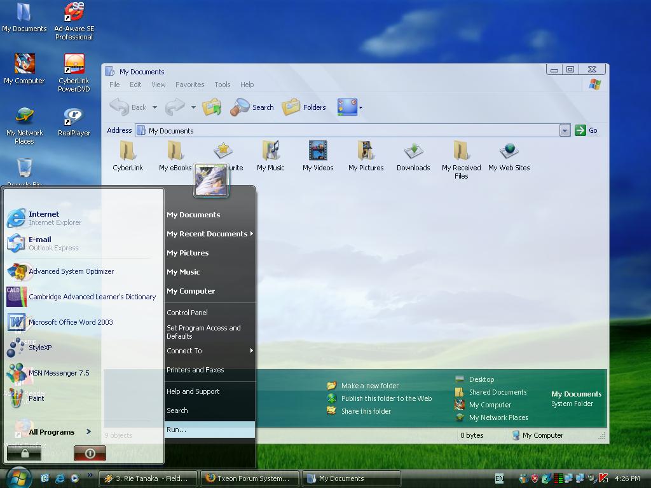Open the Edit menu
This screenshot has height=488, width=651.
(x=135, y=85)
